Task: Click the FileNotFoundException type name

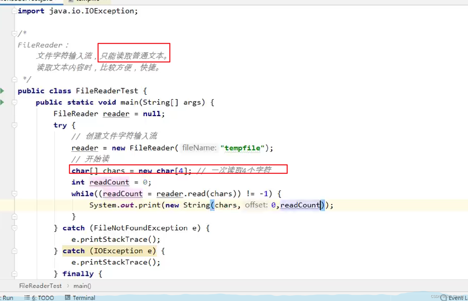Action: click(141, 228)
